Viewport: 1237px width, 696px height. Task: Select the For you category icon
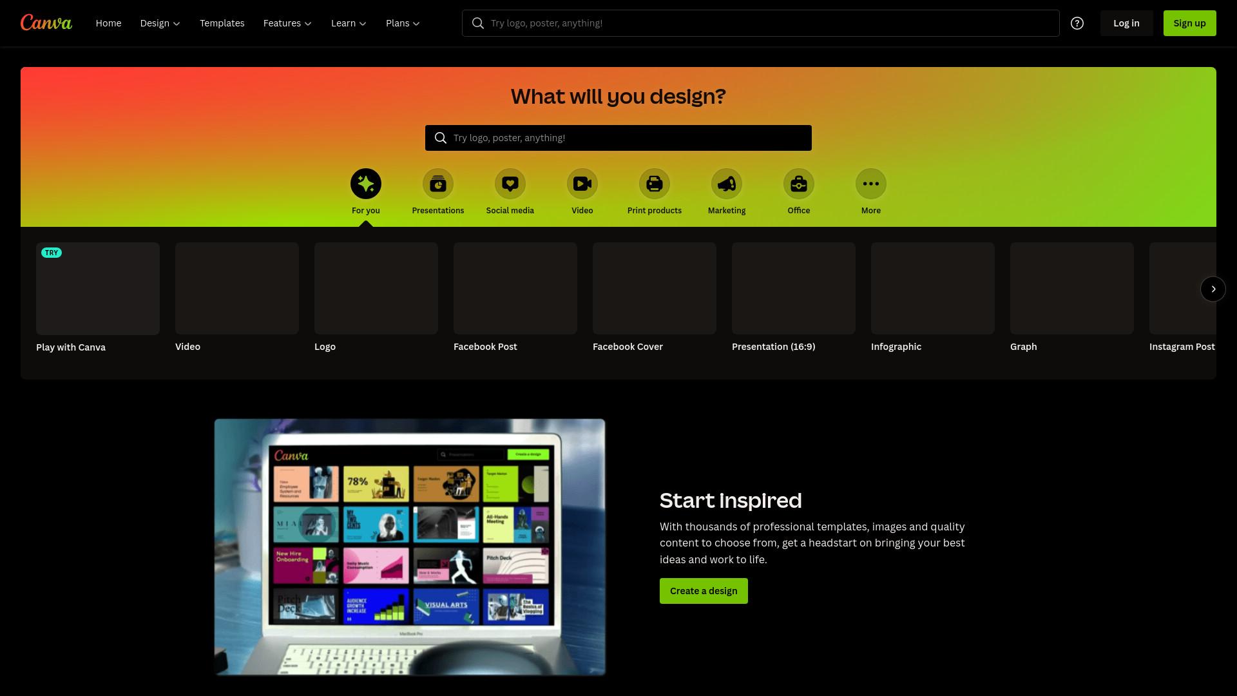pyautogui.click(x=366, y=184)
